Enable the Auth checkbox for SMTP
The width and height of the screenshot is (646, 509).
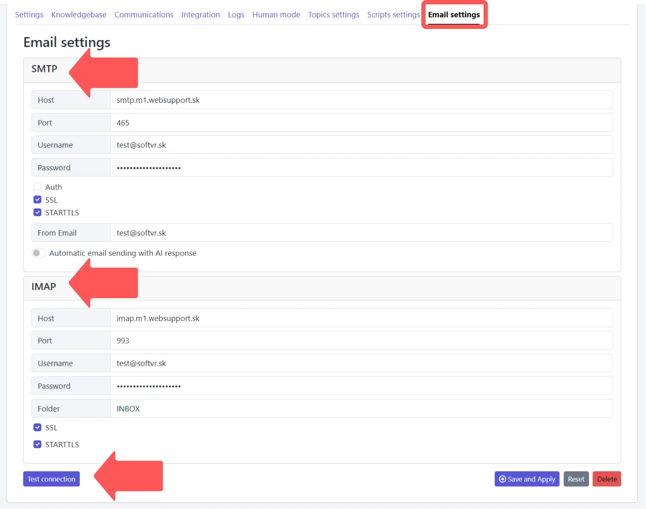[x=37, y=187]
